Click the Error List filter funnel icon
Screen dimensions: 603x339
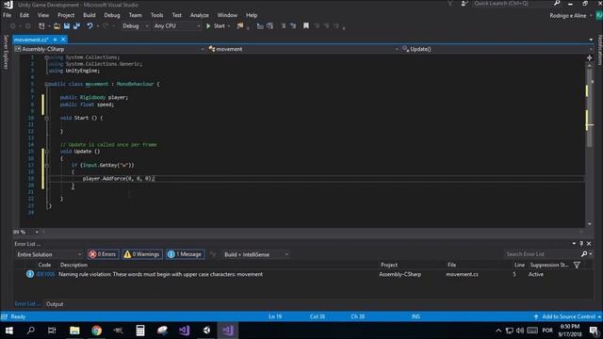(x=577, y=265)
